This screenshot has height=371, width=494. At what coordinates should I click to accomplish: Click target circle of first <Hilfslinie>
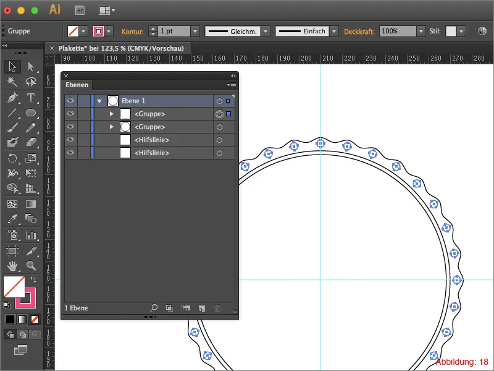219,140
